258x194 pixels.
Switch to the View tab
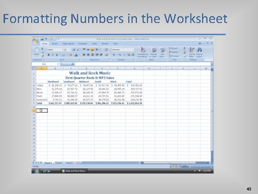point(115,43)
